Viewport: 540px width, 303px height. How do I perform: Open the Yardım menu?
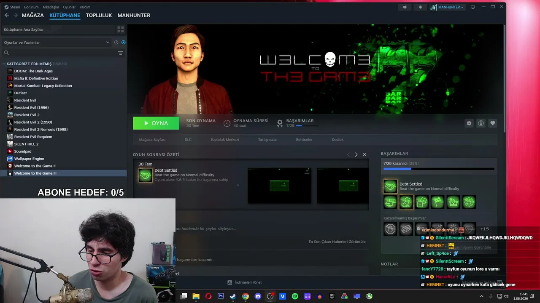pos(85,7)
